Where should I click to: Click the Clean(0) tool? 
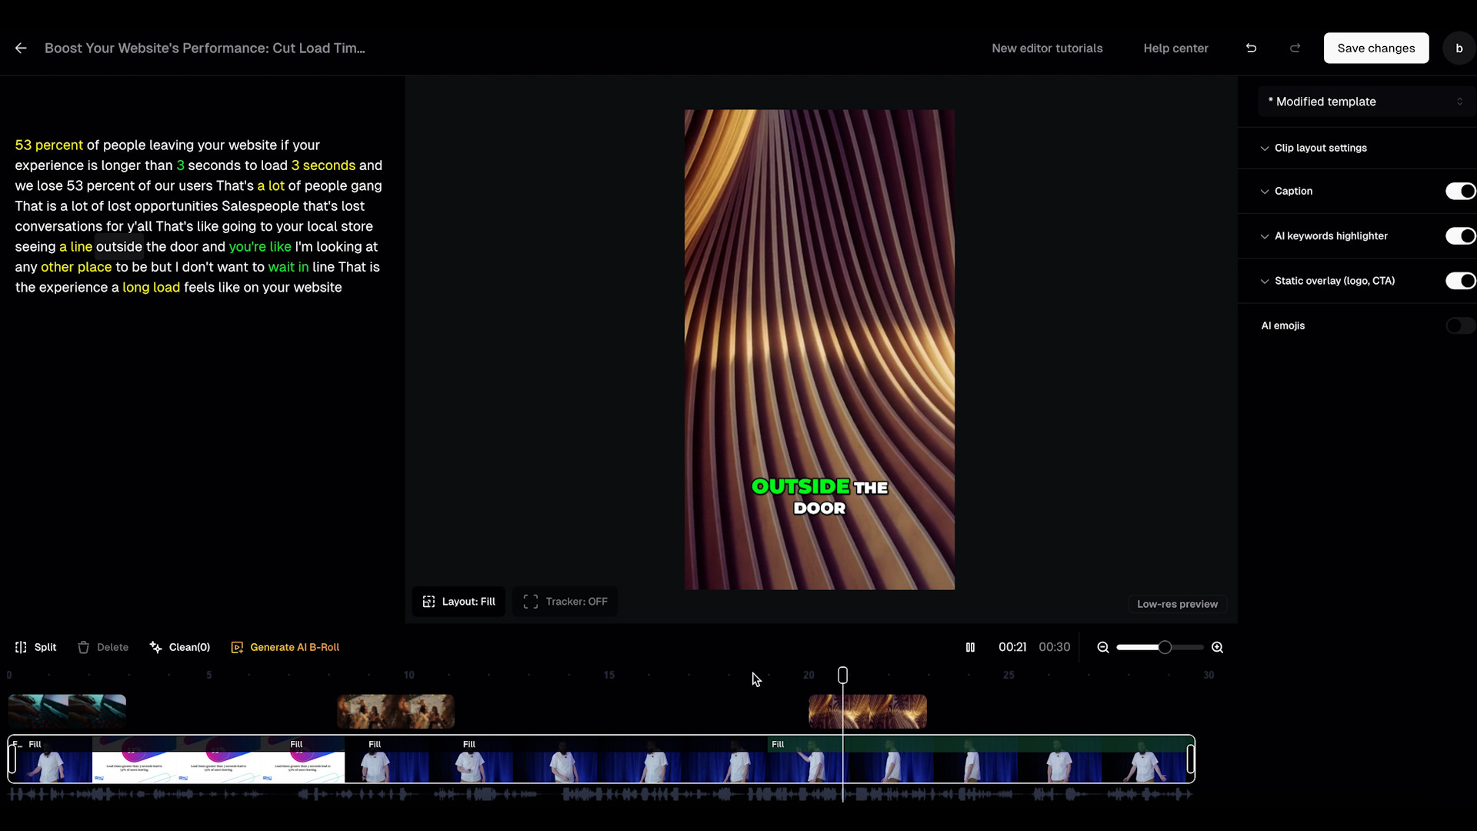180,647
